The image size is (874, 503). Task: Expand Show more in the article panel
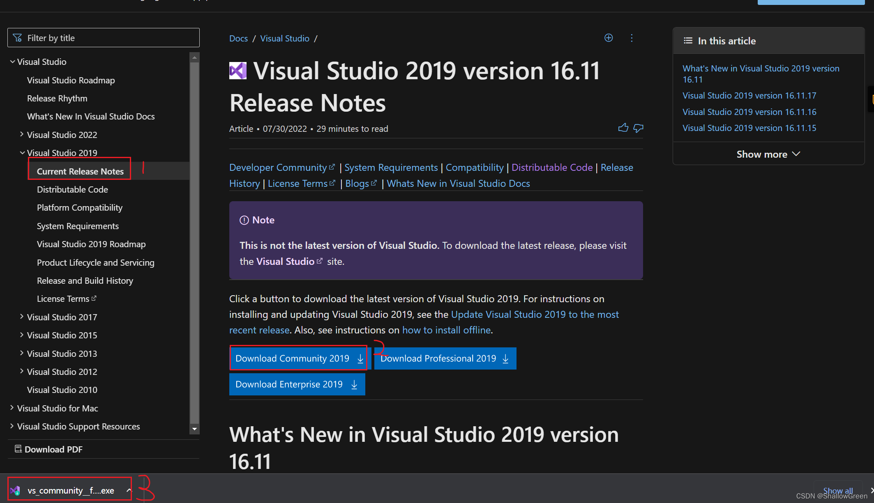[x=768, y=154]
